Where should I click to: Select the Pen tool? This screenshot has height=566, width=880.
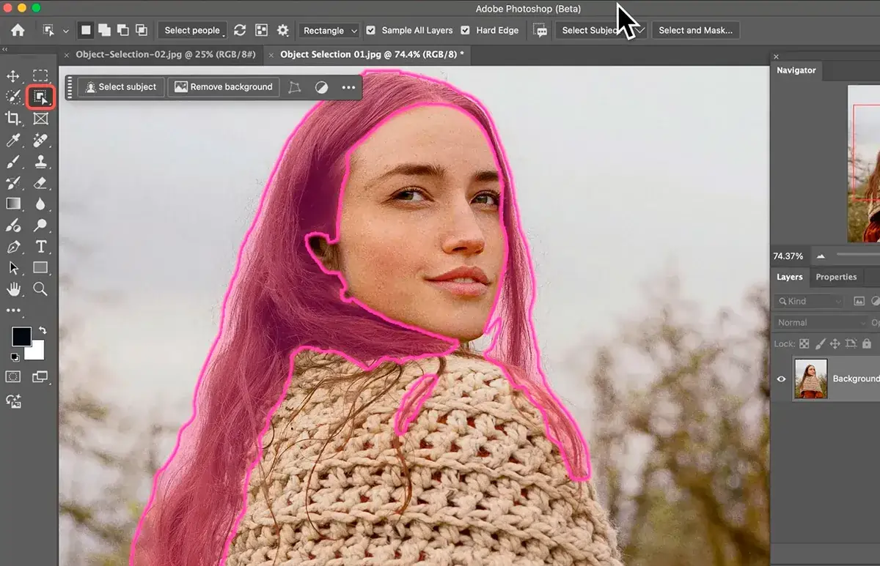click(13, 247)
